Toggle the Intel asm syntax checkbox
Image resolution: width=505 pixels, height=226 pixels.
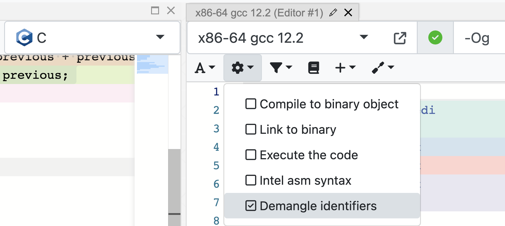251,180
